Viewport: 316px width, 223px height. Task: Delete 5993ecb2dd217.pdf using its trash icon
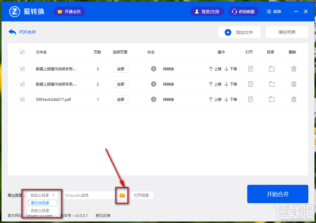294,99
